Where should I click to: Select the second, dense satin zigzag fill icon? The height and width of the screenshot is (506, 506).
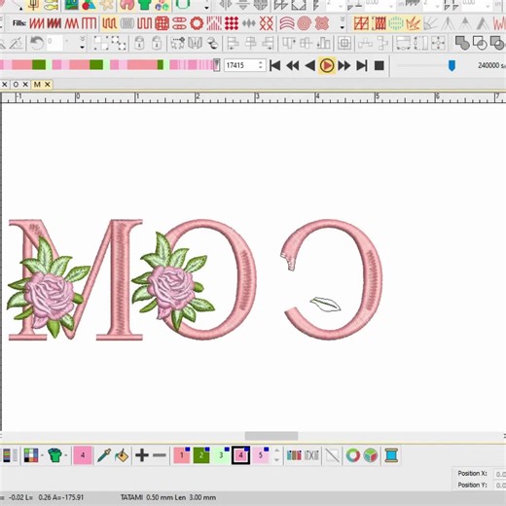click(x=54, y=23)
